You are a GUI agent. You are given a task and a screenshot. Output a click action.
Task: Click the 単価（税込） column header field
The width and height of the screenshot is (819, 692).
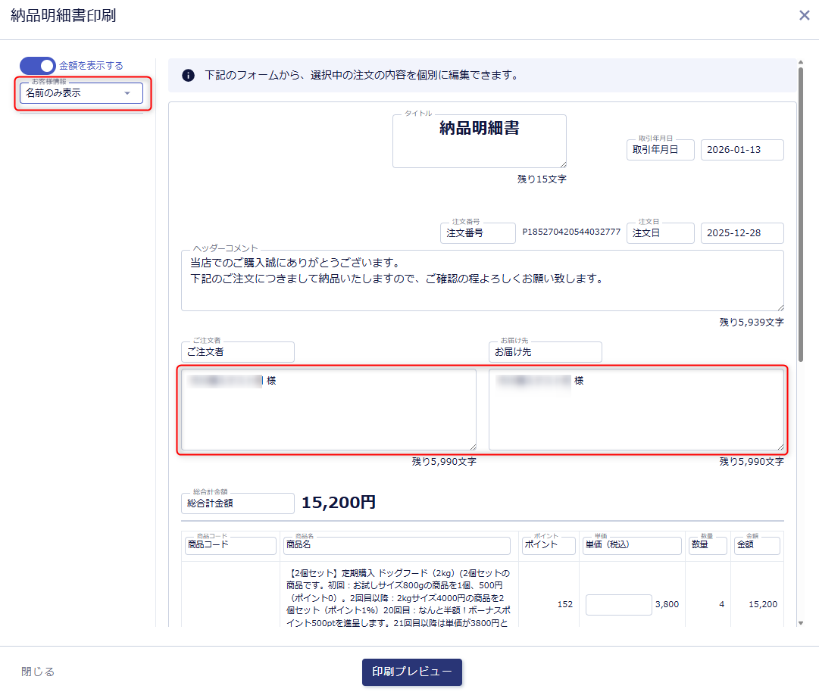[x=632, y=545]
